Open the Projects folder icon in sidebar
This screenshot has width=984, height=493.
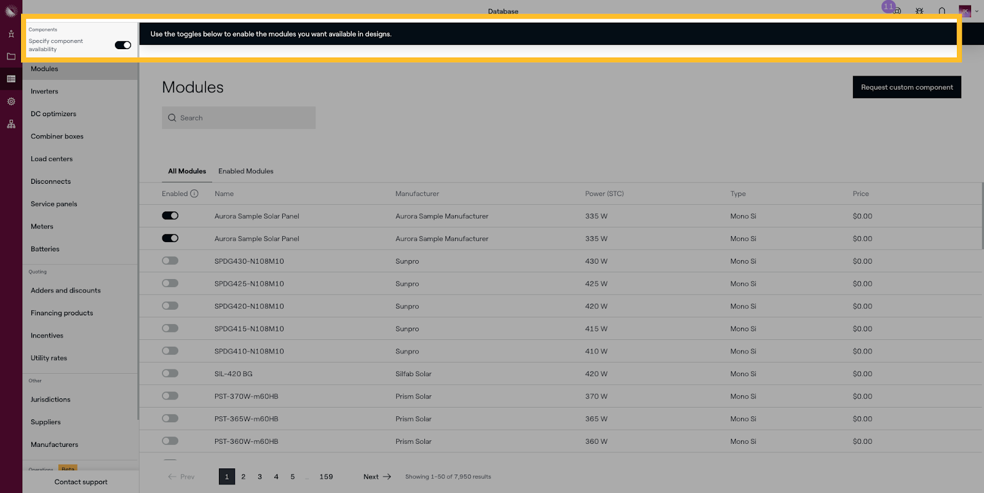click(11, 57)
